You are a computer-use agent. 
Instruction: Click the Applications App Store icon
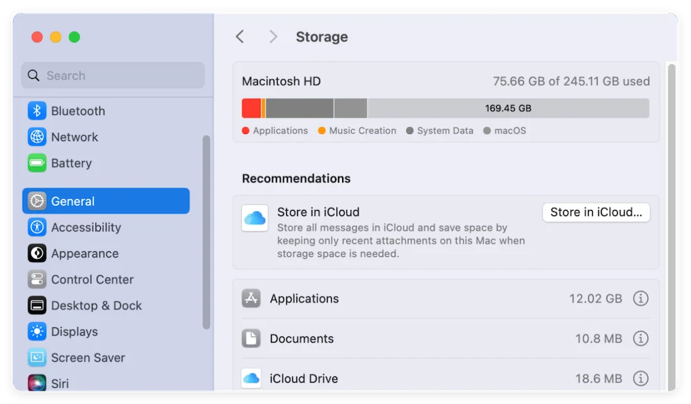(252, 298)
